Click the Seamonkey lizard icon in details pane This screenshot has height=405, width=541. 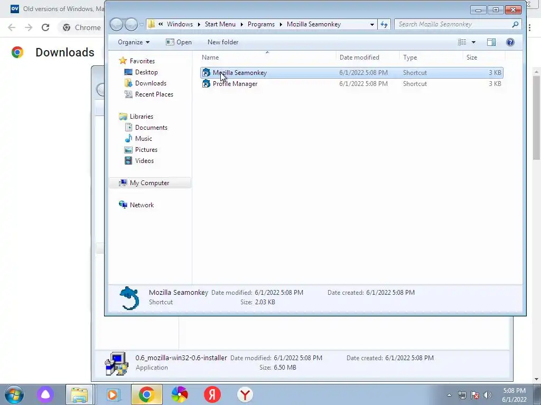129,298
